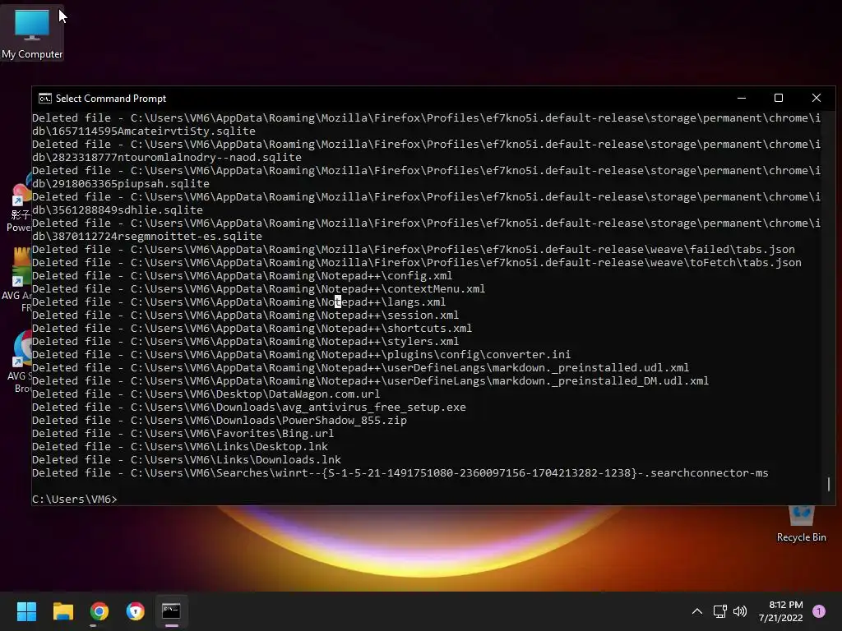Click the text 3870112724rsegmnoittet-es.sqlite

pyautogui.click(x=157, y=236)
